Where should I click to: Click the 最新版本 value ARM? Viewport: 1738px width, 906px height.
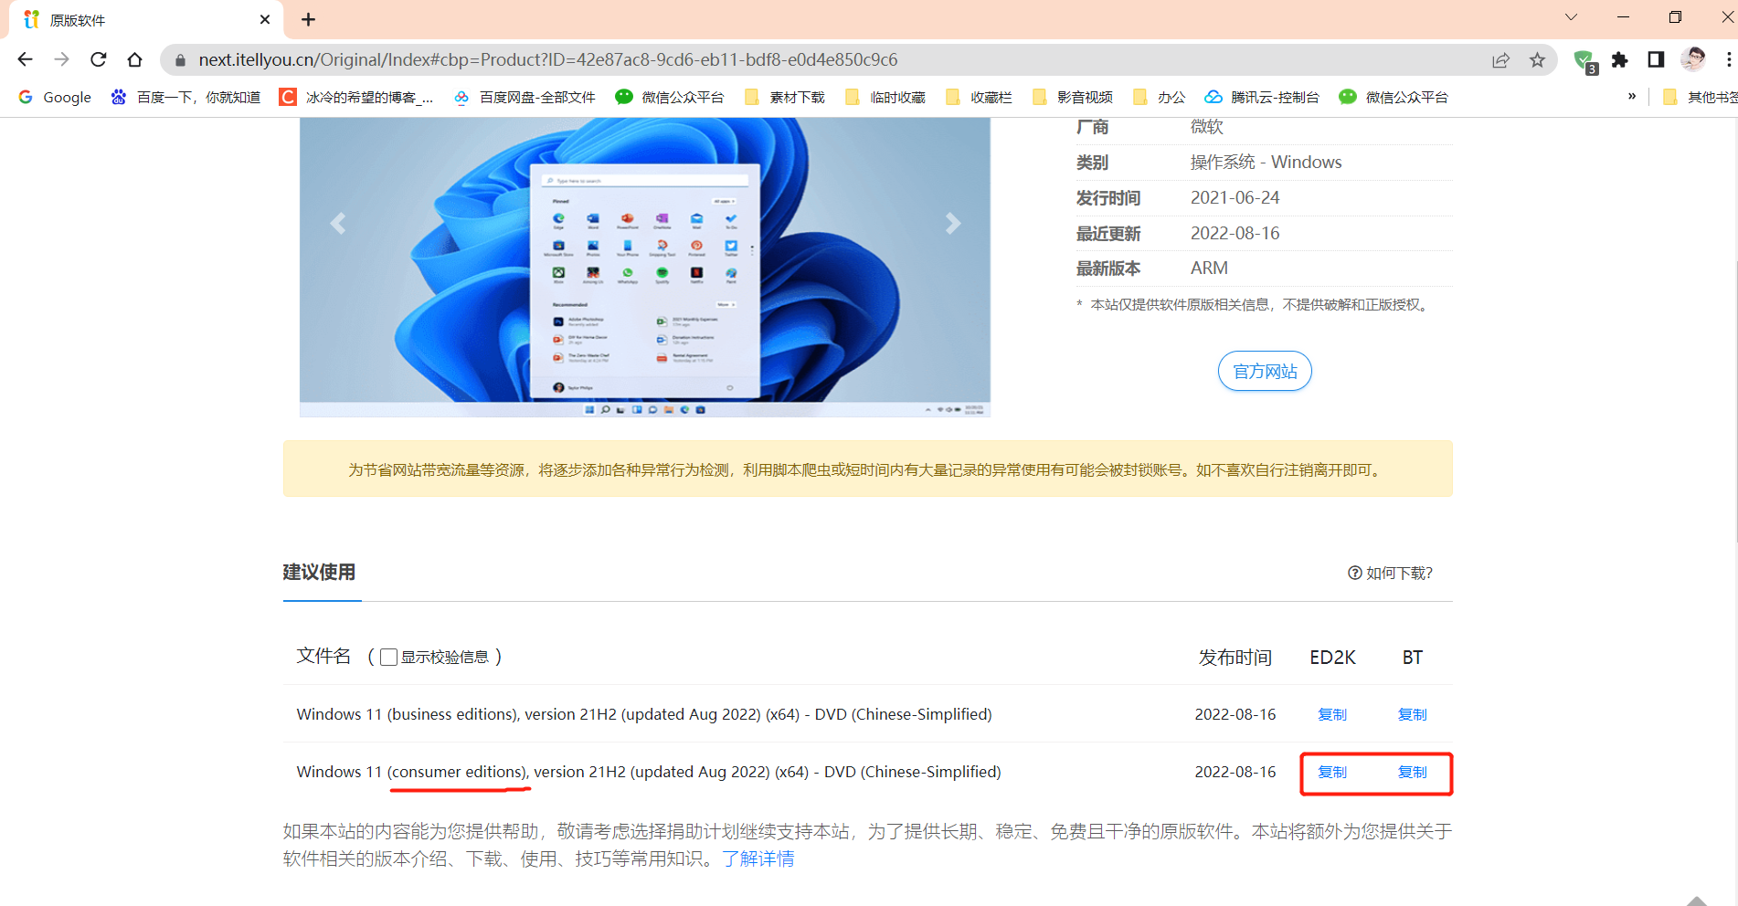tap(1209, 268)
